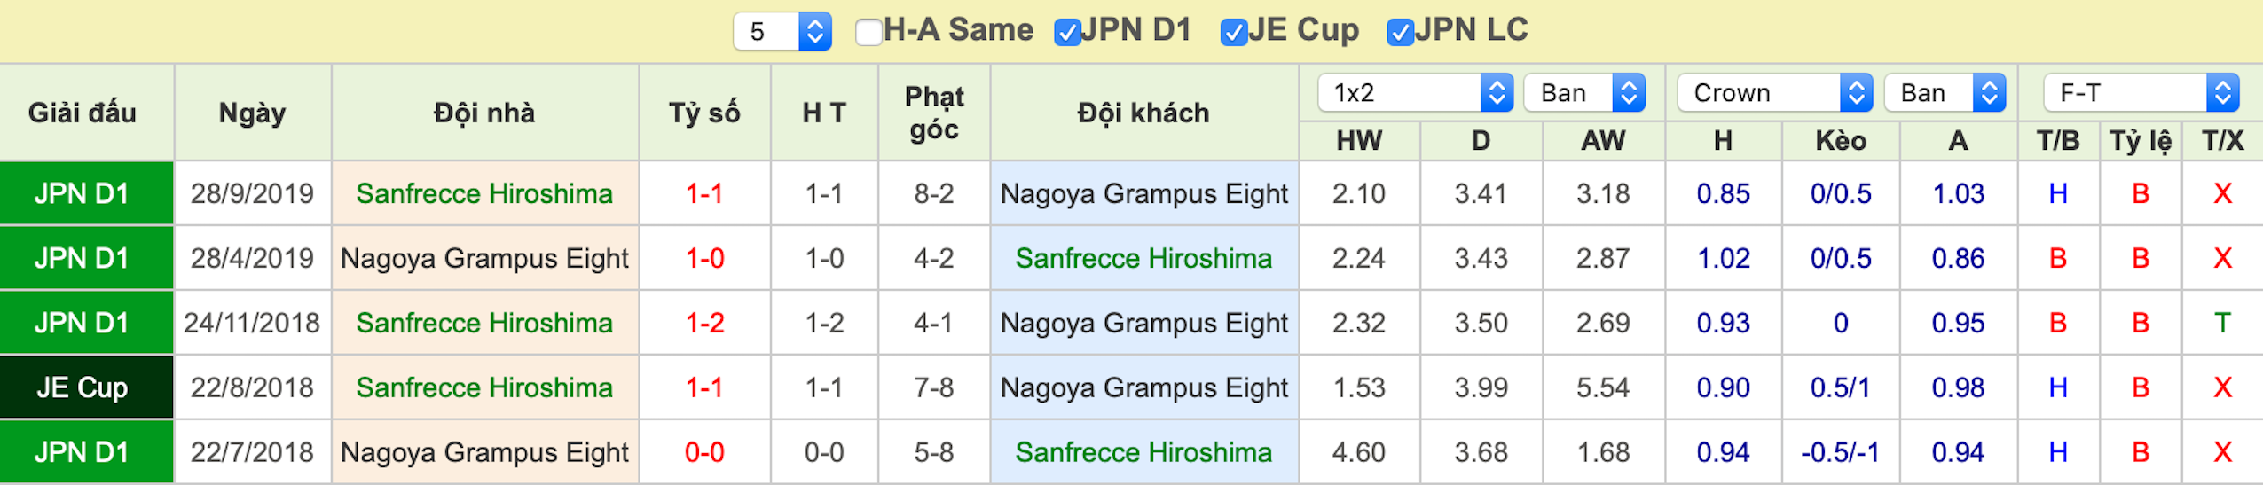The width and height of the screenshot is (2263, 485).
Task: Expand the F-T period dropdown
Action: [2141, 93]
